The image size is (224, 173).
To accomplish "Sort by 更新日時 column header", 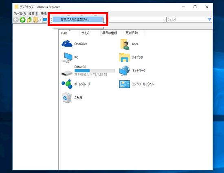I will click(132, 33).
